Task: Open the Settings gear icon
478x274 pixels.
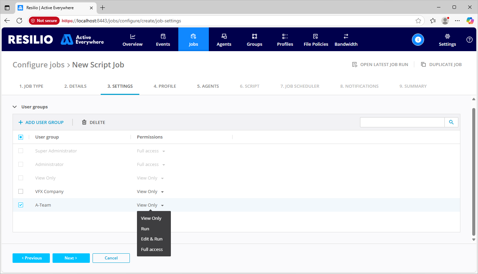Action: point(447,37)
